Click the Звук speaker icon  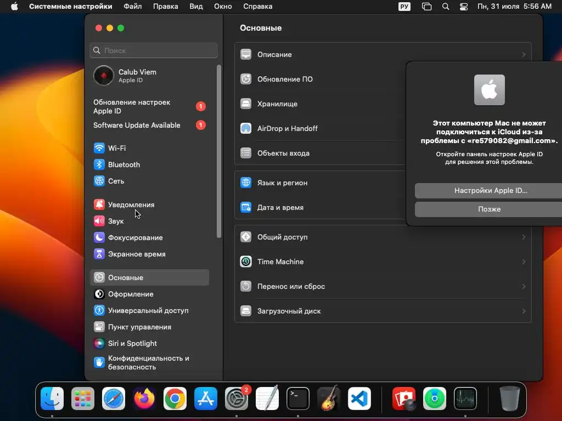(99, 221)
